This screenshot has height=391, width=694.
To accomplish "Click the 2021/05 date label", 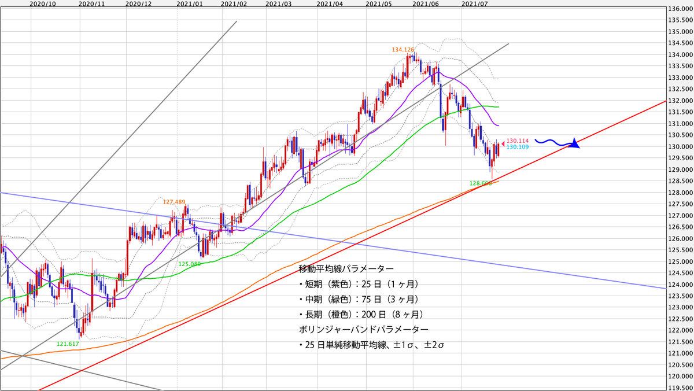I will pyautogui.click(x=378, y=3).
